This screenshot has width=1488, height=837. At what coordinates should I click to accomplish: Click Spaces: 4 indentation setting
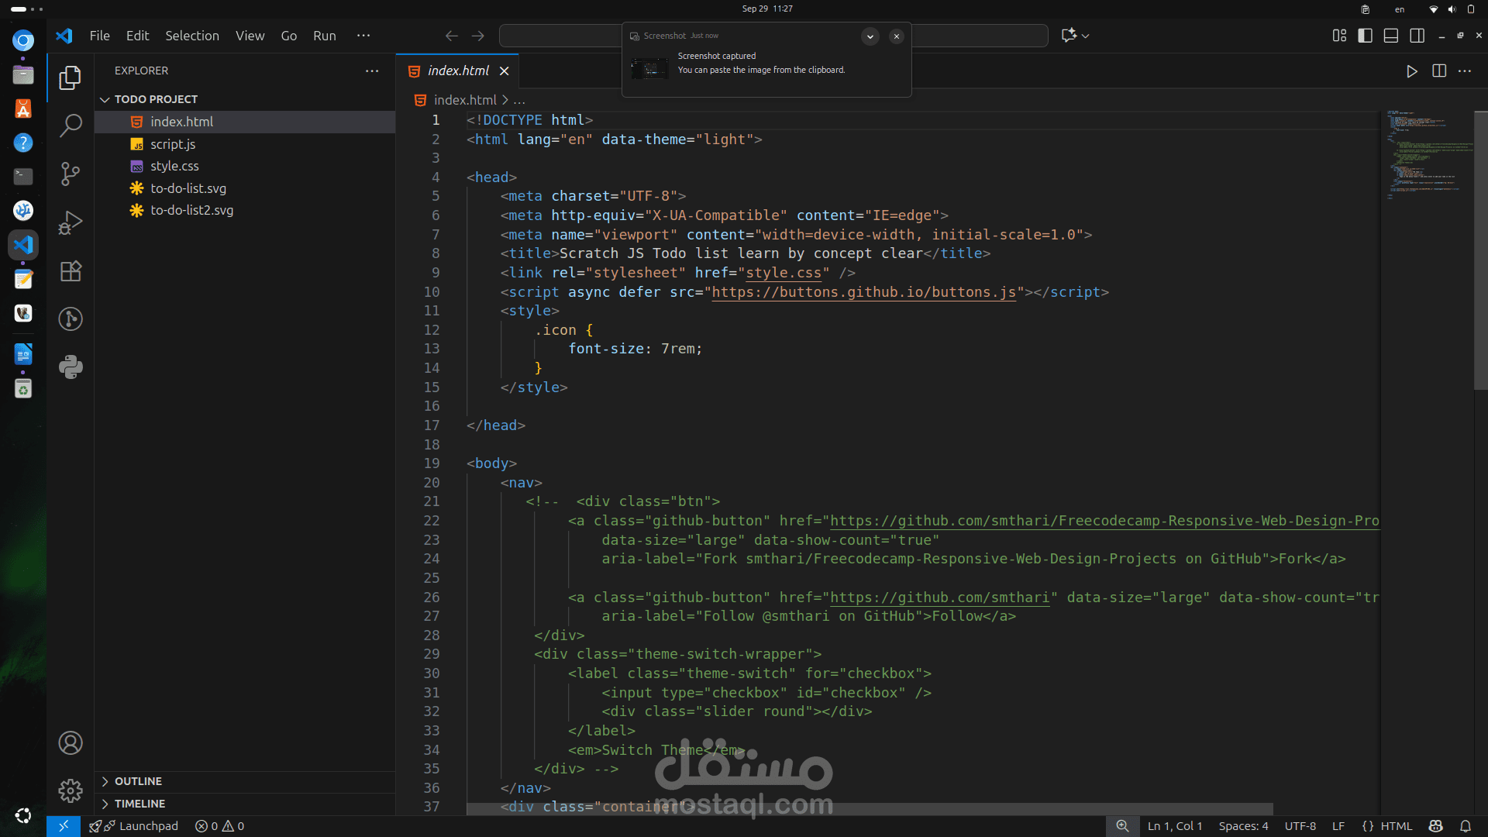[x=1243, y=826]
